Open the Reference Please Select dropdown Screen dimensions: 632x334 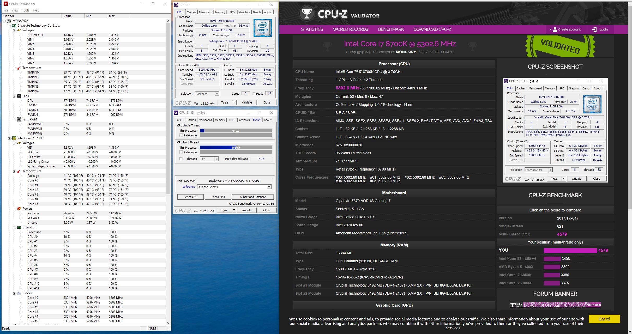pos(269,187)
